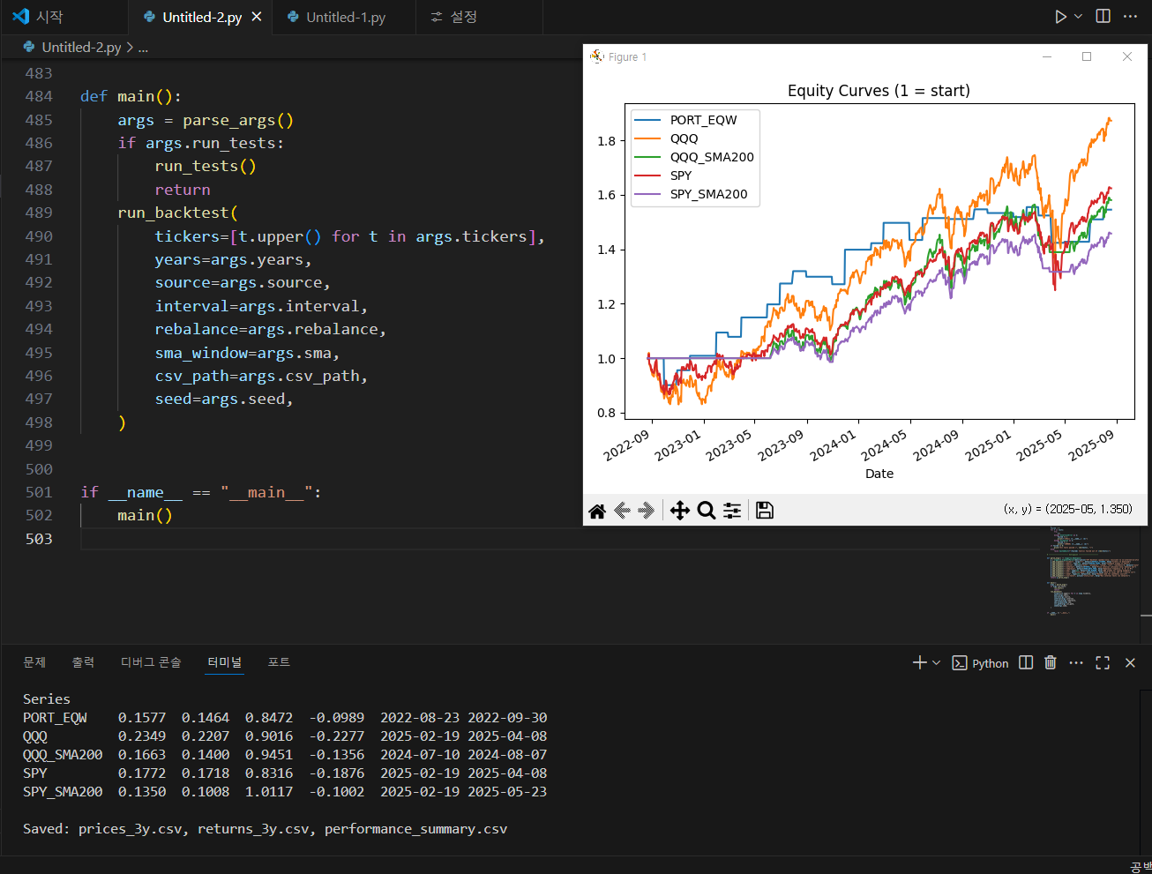Viewport: 1152px width, 874px height.
Task: Open the 출력 panel tab
Action: pos(83,662)
